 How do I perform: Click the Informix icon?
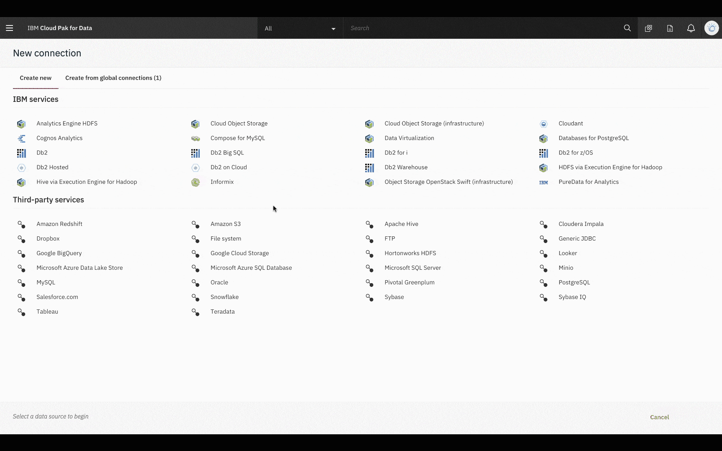[195, 182]
